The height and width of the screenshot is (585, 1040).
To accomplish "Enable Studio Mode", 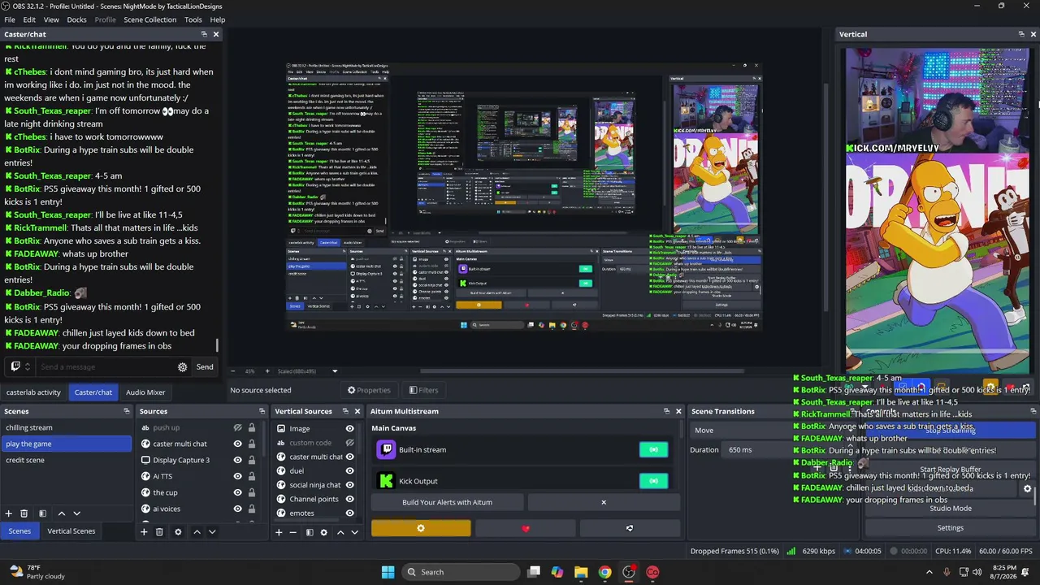I will point(950,509).
